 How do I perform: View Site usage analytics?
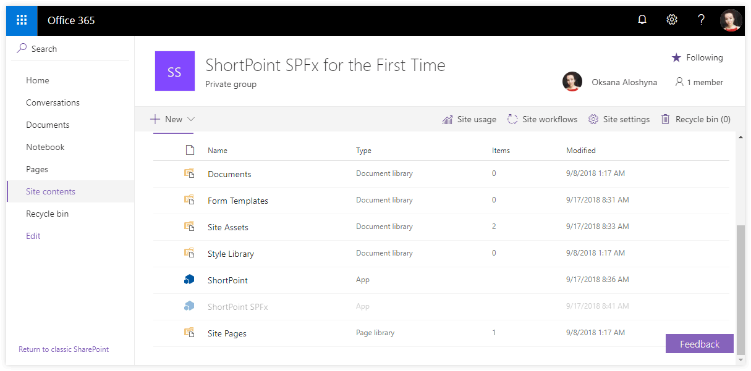click(x=469, y=119)
